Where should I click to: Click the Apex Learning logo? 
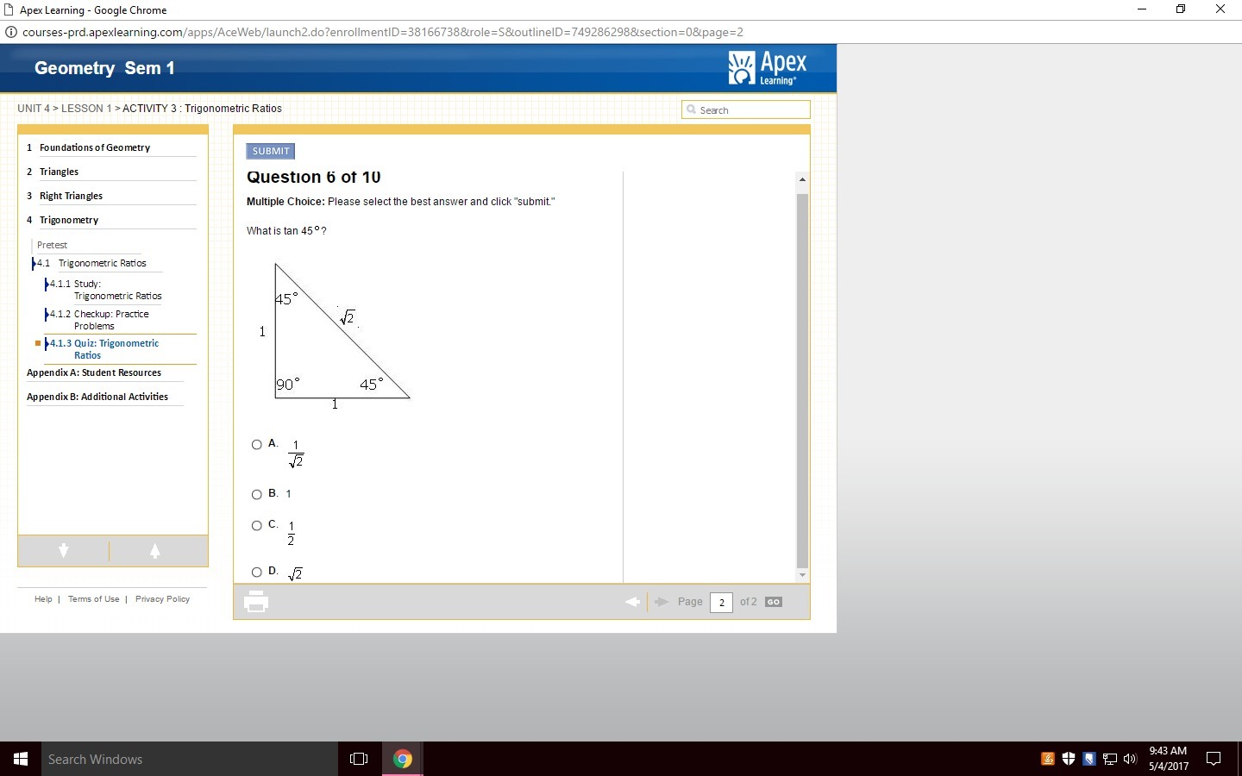pyautogui.click(x=768, y=68)
